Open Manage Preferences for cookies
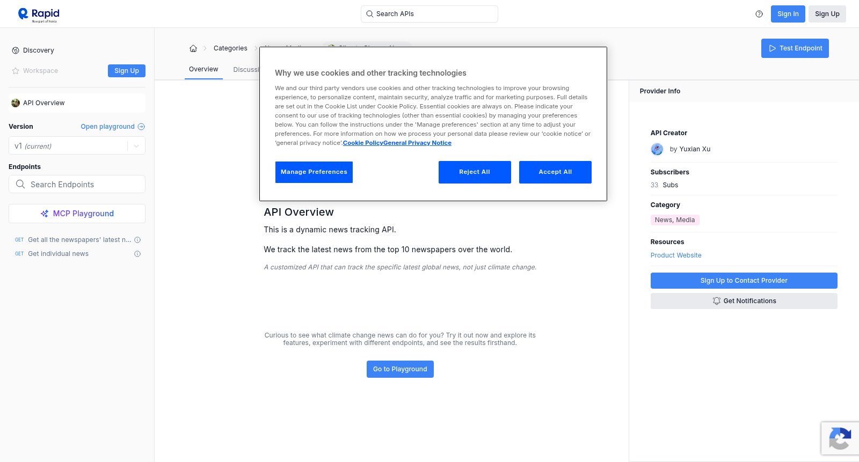 [x=314, y=172]
